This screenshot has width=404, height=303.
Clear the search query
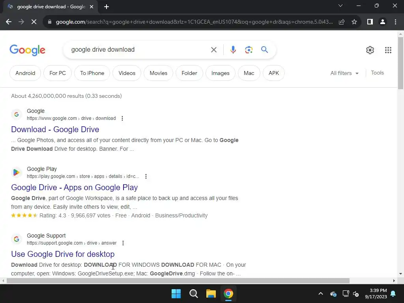tap(213, 49)
